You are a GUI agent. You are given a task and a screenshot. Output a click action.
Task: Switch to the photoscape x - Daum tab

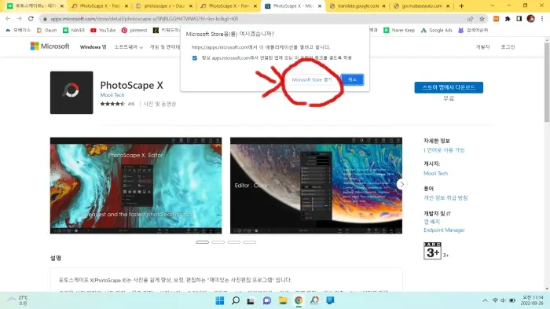pos(164,6)
